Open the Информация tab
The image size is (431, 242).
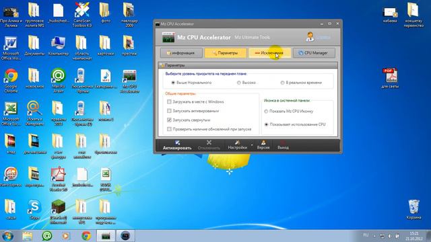point(181,53)
